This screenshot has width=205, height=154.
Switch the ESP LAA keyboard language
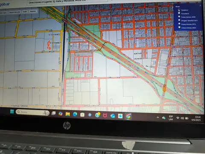pyautogui.click(x=171, y=118)
